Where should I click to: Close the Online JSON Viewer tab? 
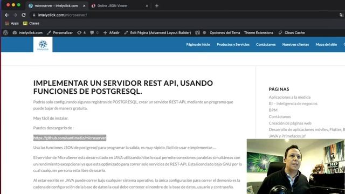147,6
